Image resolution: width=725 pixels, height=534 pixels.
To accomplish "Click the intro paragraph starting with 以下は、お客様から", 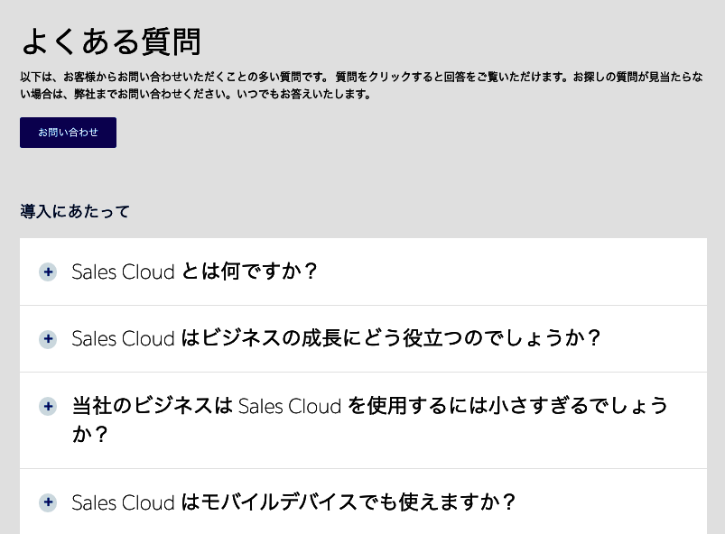I will 361,86.
